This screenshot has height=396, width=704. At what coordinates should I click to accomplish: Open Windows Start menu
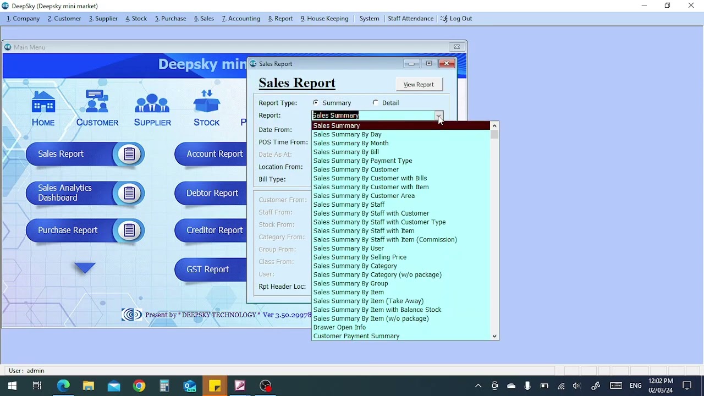pos(12,386)
